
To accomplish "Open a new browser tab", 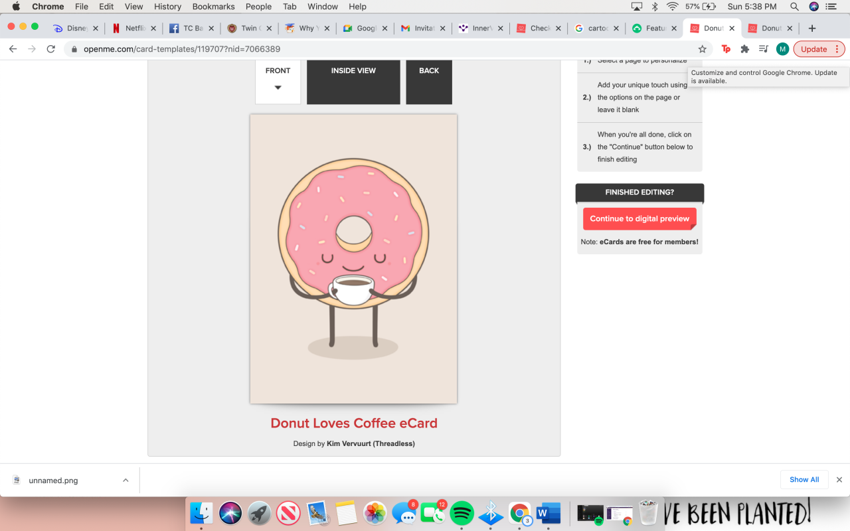I will [811, 29].
